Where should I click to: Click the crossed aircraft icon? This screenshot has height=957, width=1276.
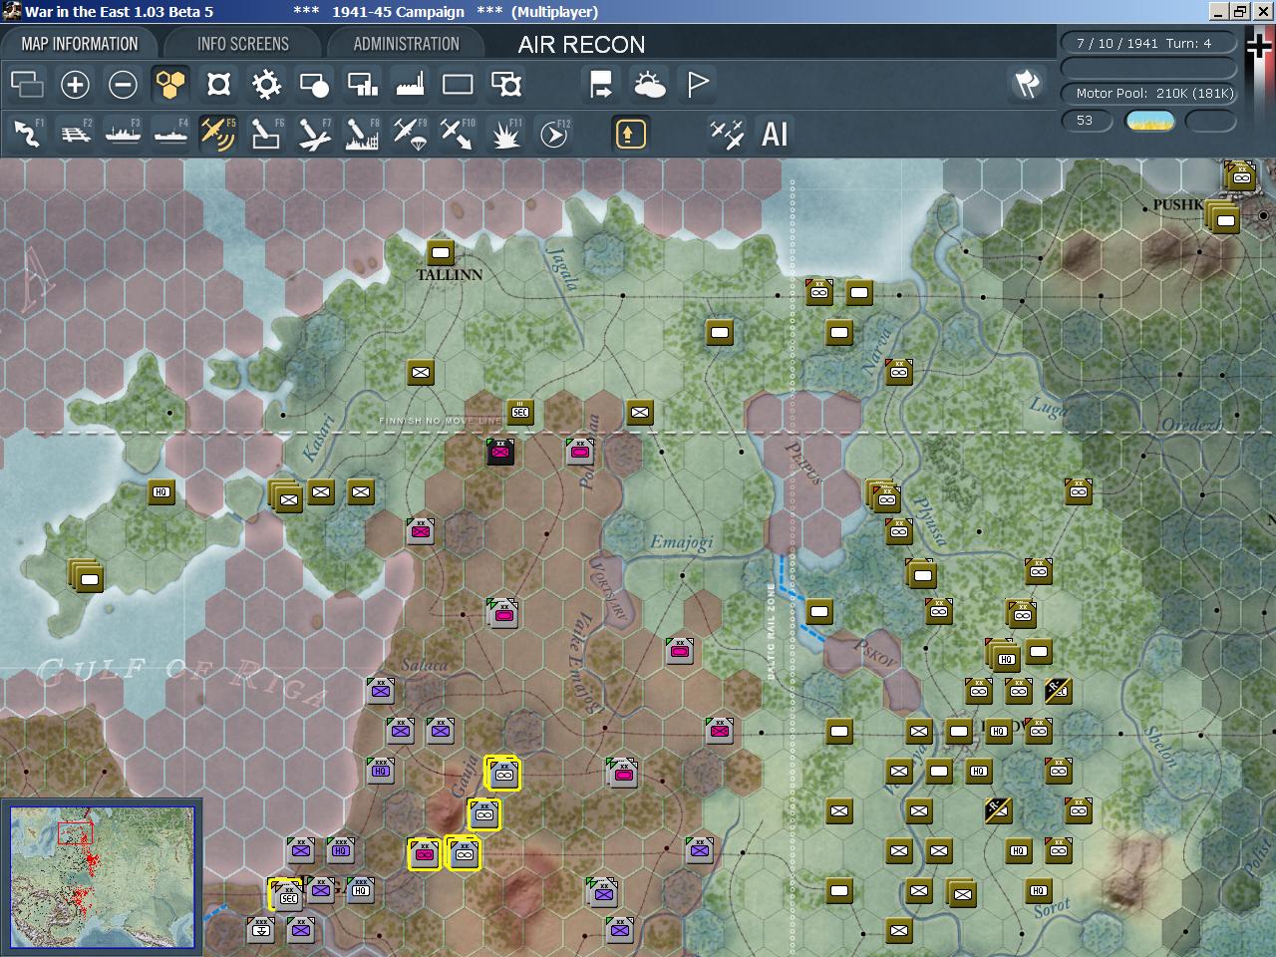click(x=727, y=134)
